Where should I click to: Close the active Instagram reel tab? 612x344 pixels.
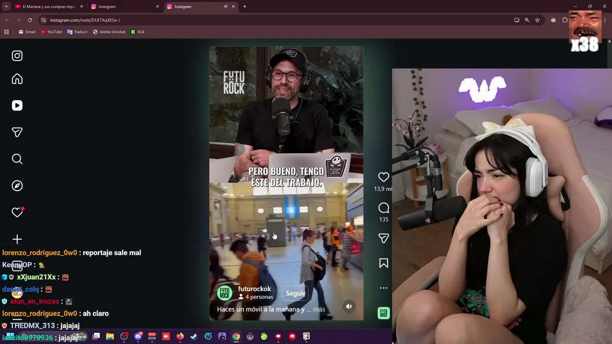[233, 7]
